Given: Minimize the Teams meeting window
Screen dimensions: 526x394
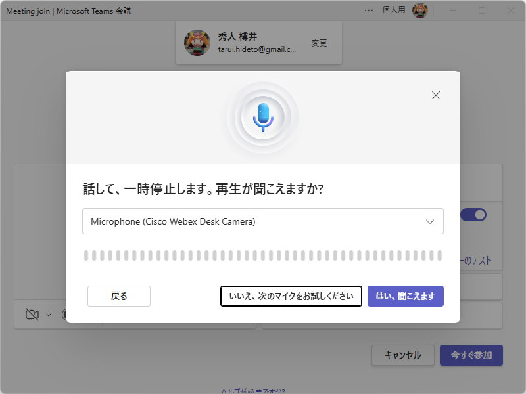Looking at the screenshot, I should (453, 11).
